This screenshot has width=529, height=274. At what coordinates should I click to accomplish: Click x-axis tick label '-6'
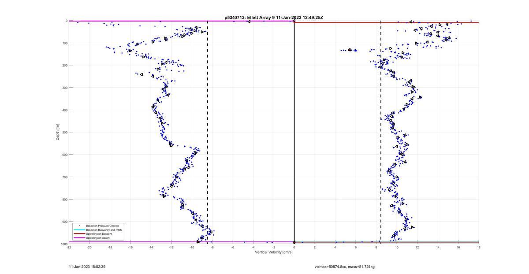[233, 247]
